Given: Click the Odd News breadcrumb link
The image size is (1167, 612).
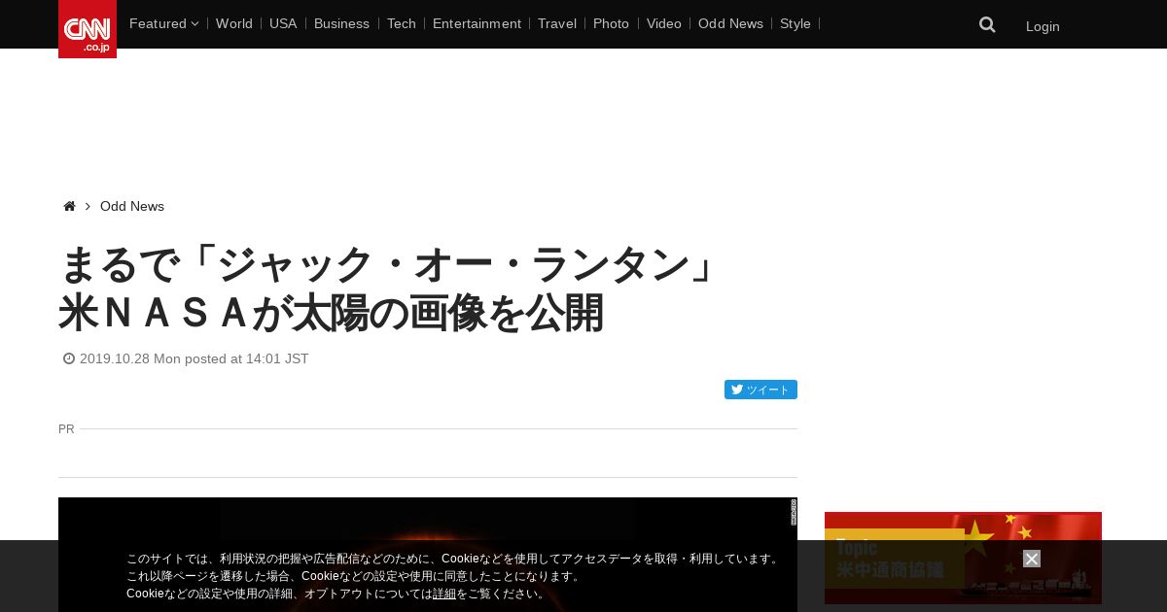Looking at the screenshot, I should pos(132,206).
